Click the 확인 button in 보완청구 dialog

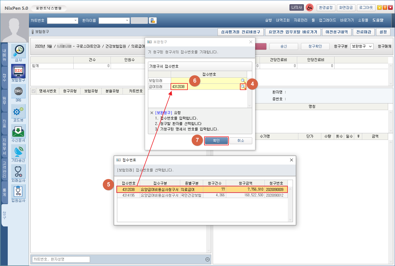pyautogui.click(x=216, y=141)
